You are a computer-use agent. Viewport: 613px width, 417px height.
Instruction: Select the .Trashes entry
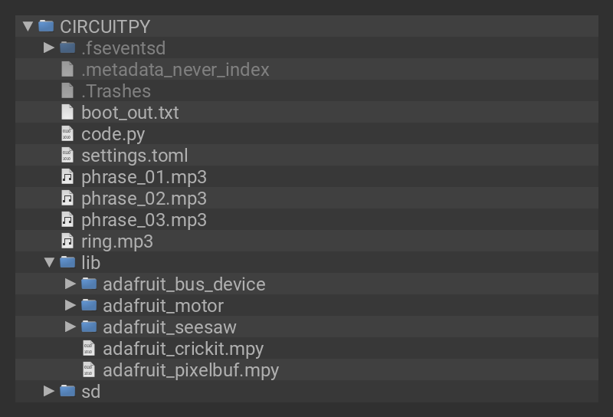point(116,90)
